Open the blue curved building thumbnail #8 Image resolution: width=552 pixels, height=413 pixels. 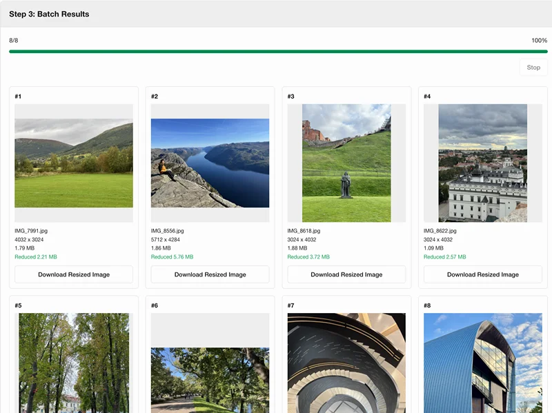tap(482, 363)
